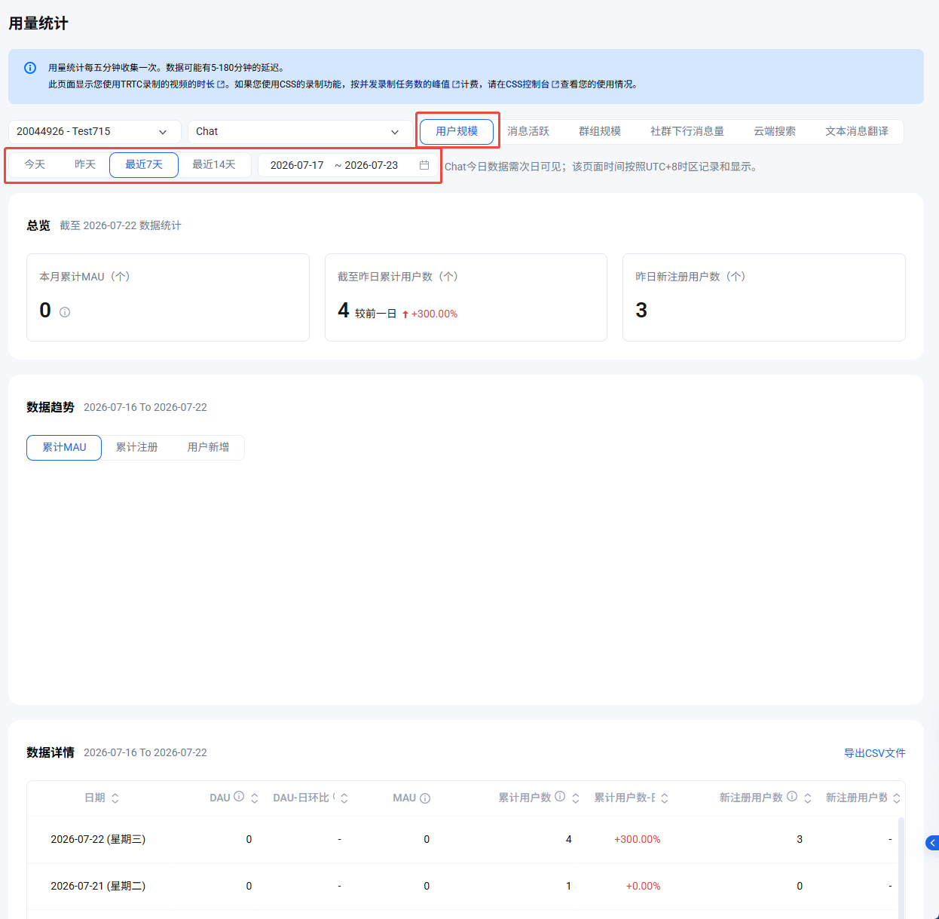Image resolution: width=939 pixels, height=919 pixels.
Task: Click the info icon beside MAU column header
Action: (x=425, y=798)
